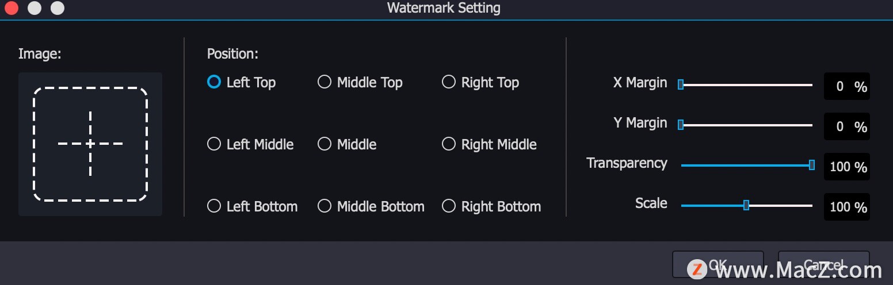Select Left Bottom radio button
893x285 pixels.
click(253, 206)
